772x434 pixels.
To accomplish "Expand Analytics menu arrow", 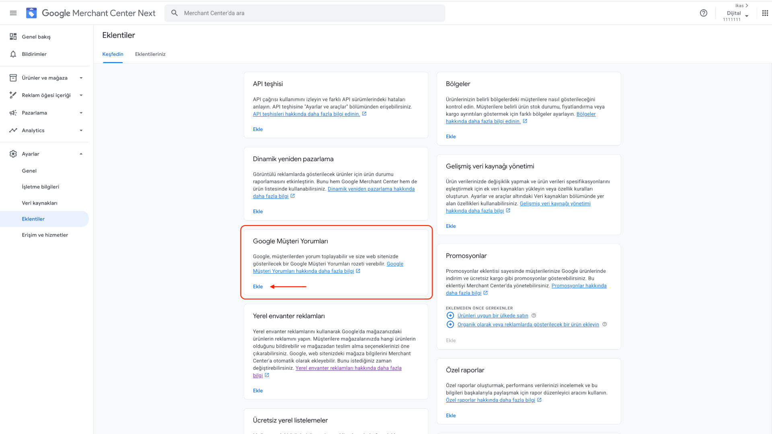I will coord(81,130).
